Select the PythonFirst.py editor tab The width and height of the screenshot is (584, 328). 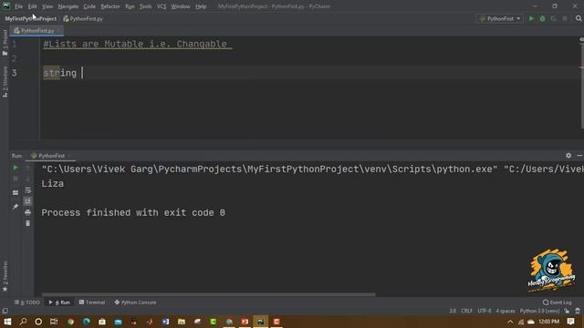pos(36,31)
